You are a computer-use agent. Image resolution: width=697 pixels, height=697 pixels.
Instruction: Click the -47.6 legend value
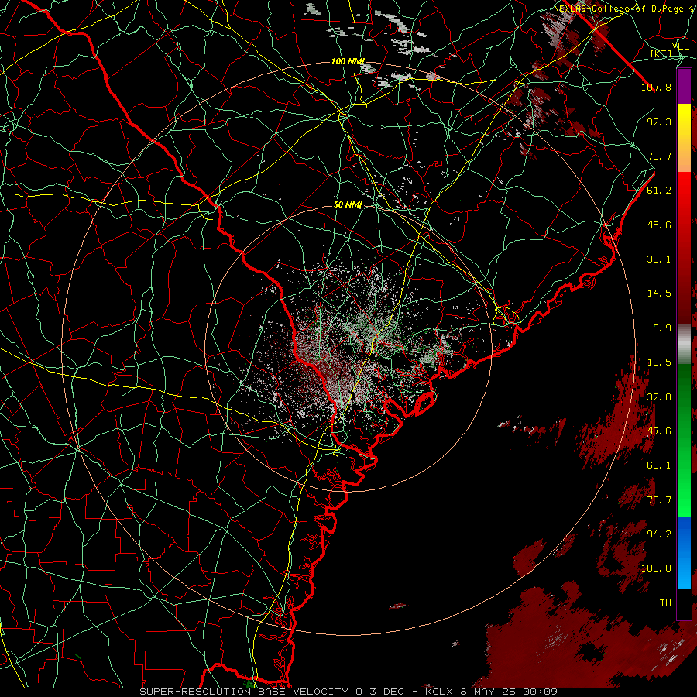click(656, 431)
